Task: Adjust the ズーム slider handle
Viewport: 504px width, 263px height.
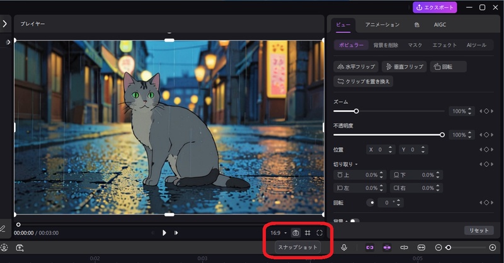Action: [x=356, y=111]
